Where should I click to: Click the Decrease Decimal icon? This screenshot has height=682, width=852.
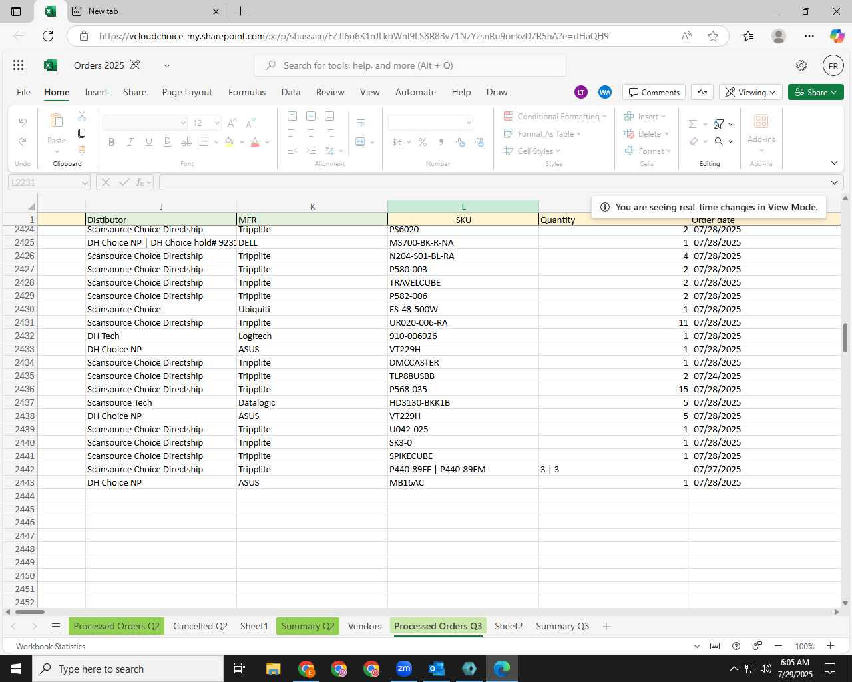(479, 142)
